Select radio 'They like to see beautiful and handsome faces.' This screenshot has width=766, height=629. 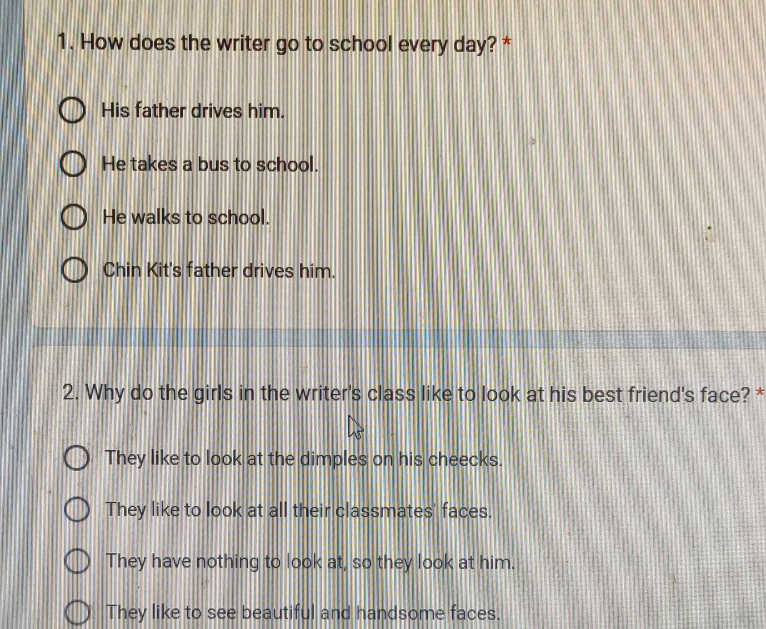coord(77,613)
